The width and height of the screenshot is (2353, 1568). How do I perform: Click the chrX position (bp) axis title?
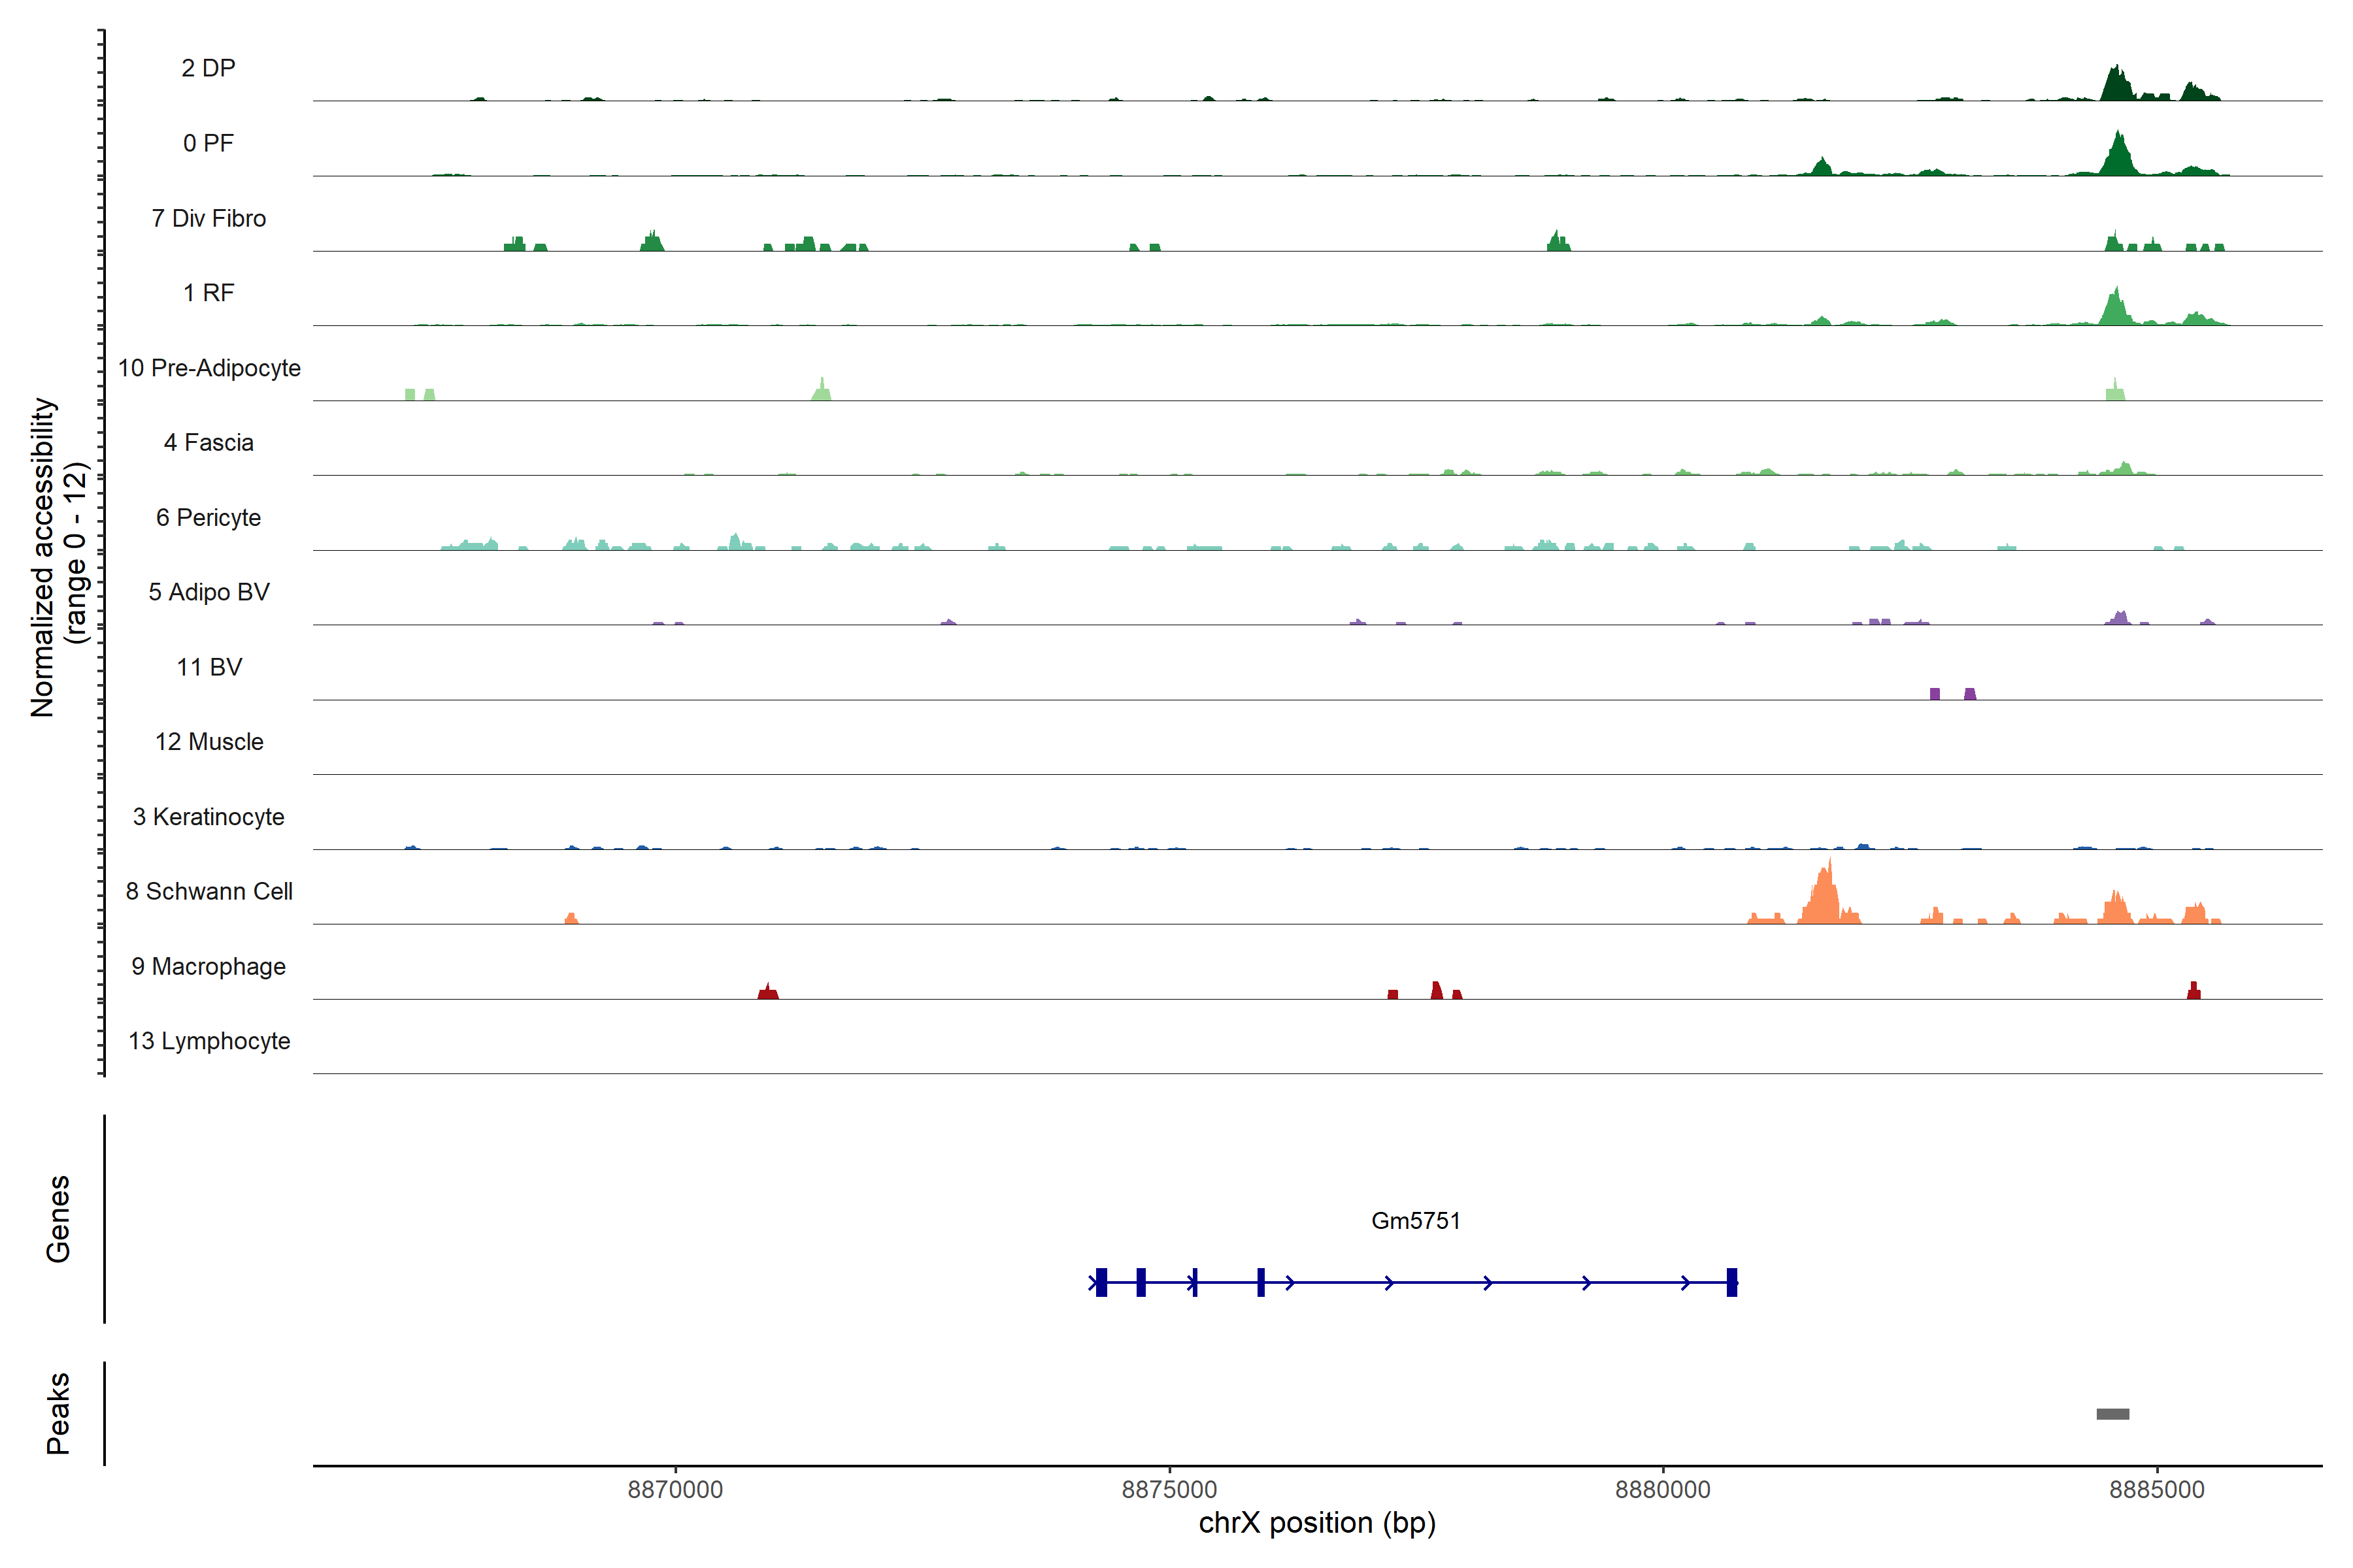pos(1316,1522)
